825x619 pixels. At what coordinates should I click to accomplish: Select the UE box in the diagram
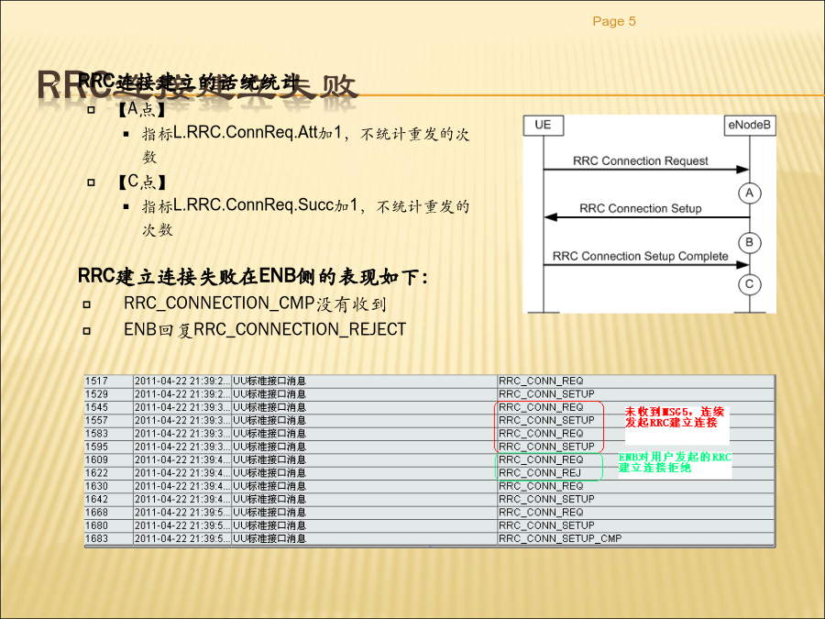(x=543, y=124)
